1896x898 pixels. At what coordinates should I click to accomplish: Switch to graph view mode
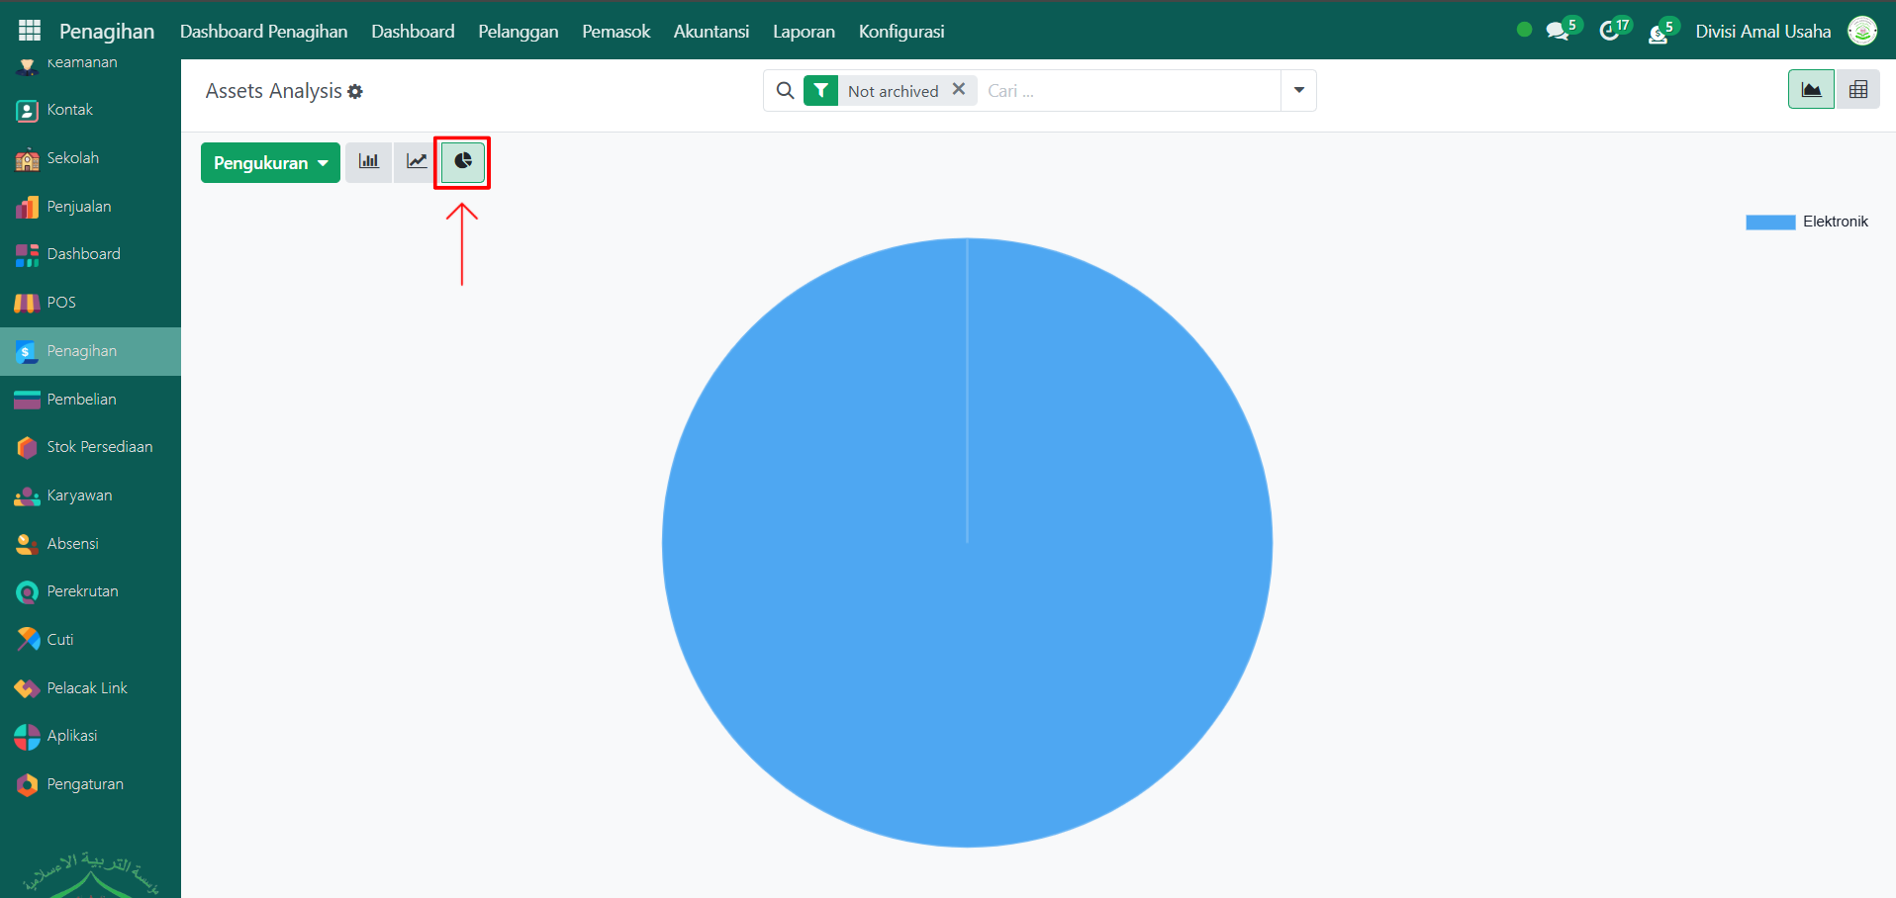click(x=1811, y=90)
